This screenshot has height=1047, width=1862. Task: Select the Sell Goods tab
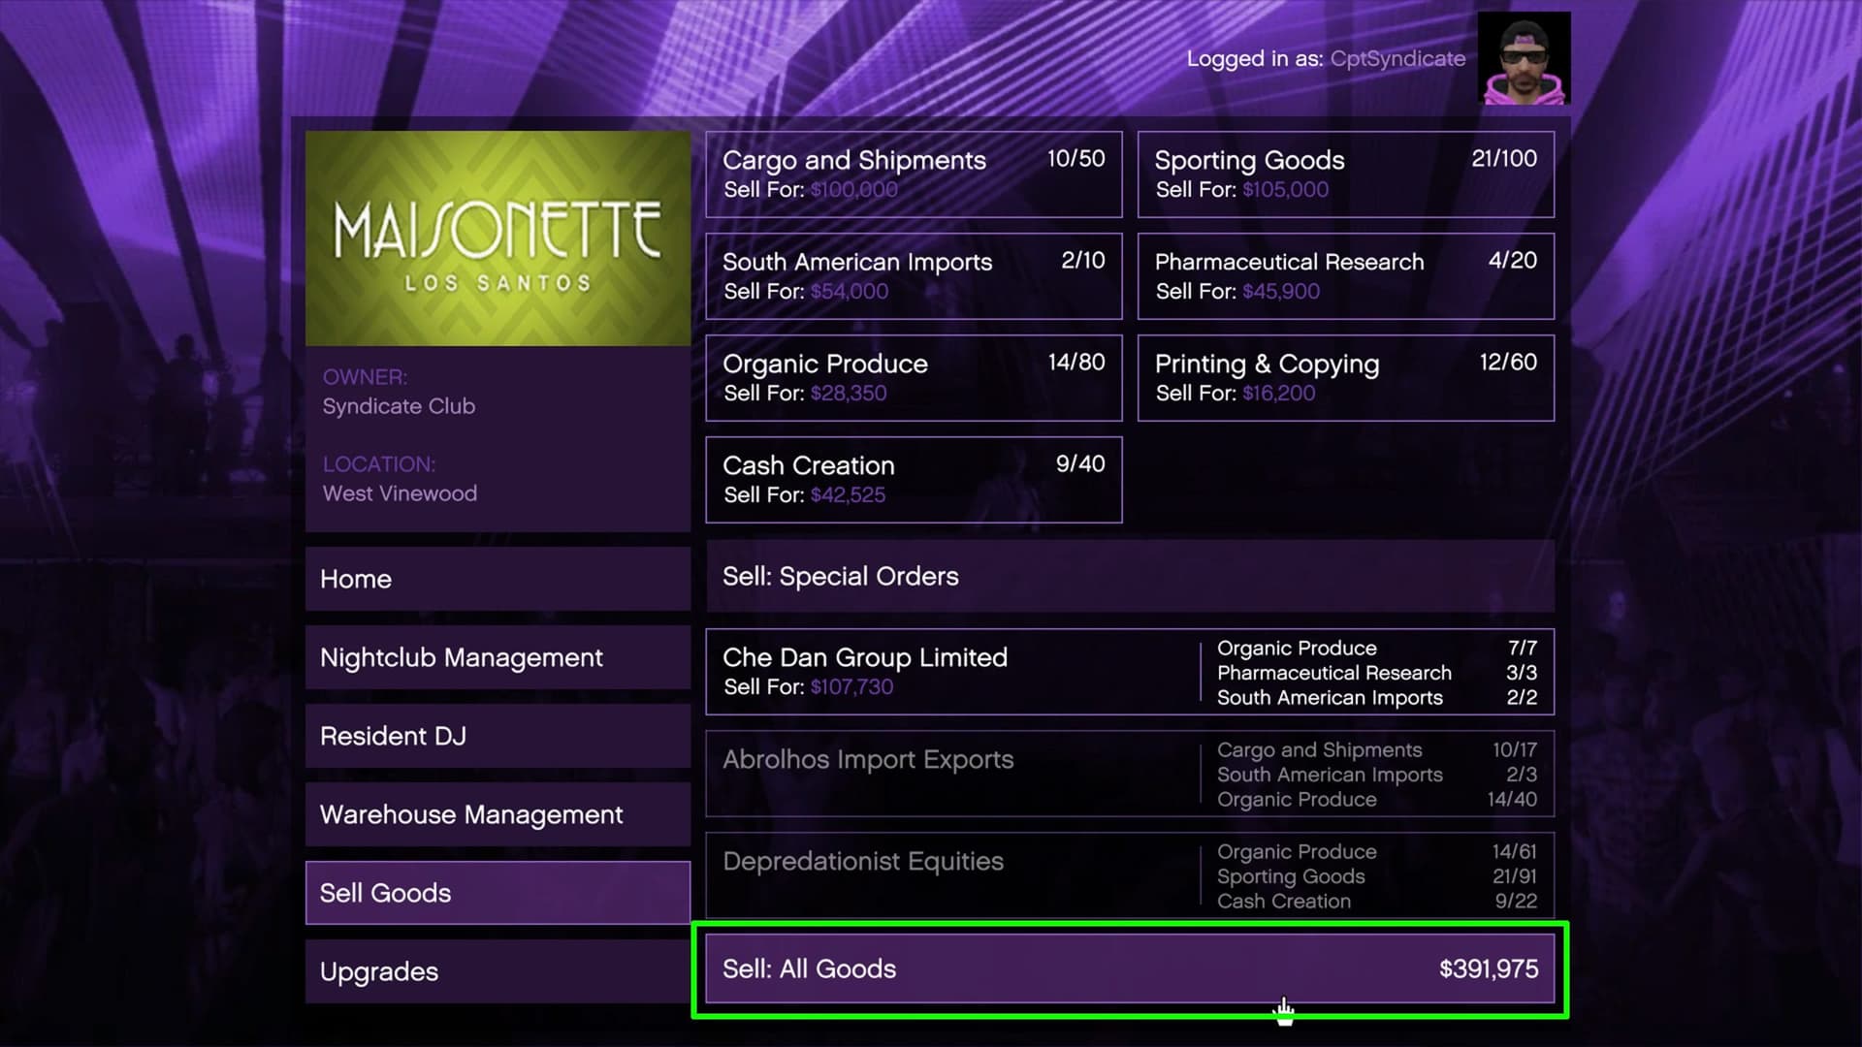point(498,893)
